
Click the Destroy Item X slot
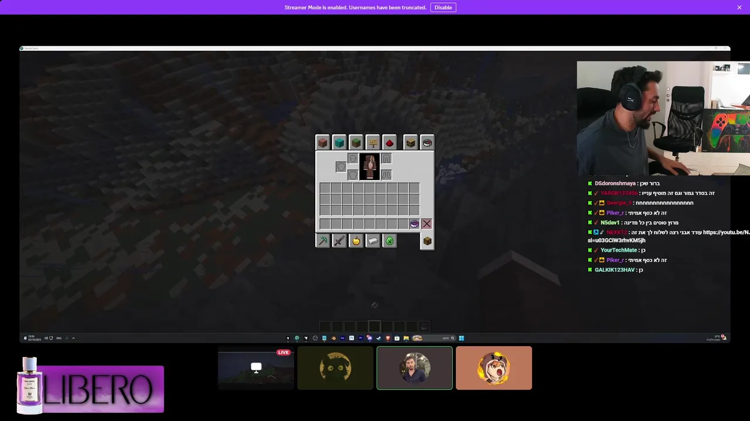[x=427, y=224]
